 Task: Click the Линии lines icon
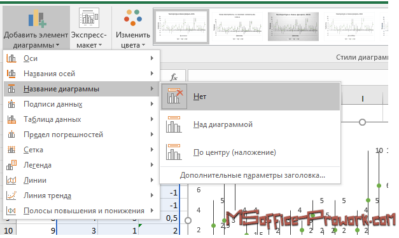[x=11, y=180]
